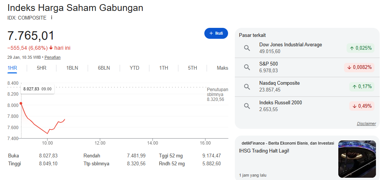Open Dow Jones Industrial Average market entry

[307, 48]
